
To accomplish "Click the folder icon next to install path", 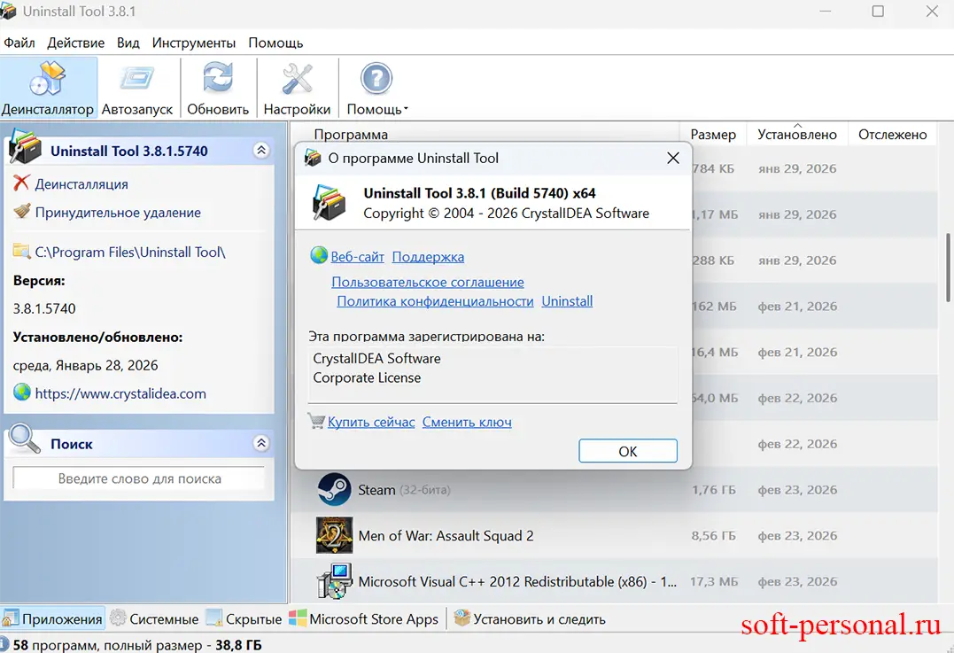I will click(22, 251).
